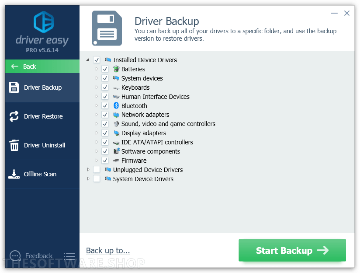Click the Driver Easy logo
This screenshot has height=273, width=360.
coord(44,22)
